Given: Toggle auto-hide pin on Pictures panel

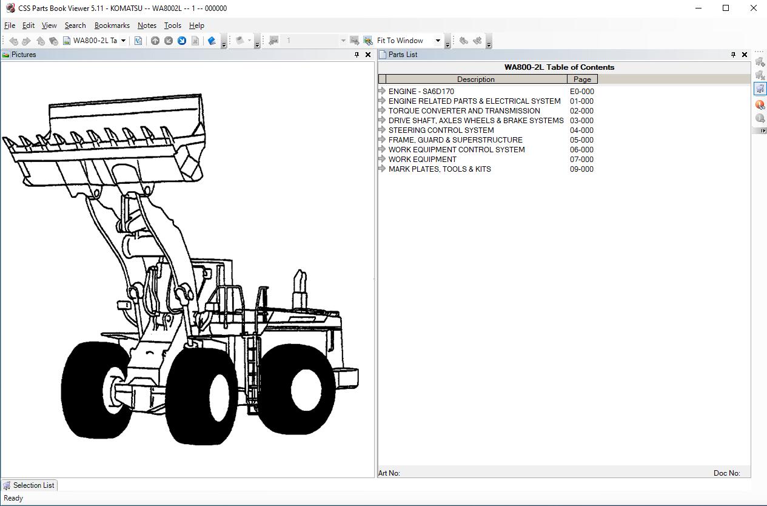Looking at the screenshot, I should 357,55.
